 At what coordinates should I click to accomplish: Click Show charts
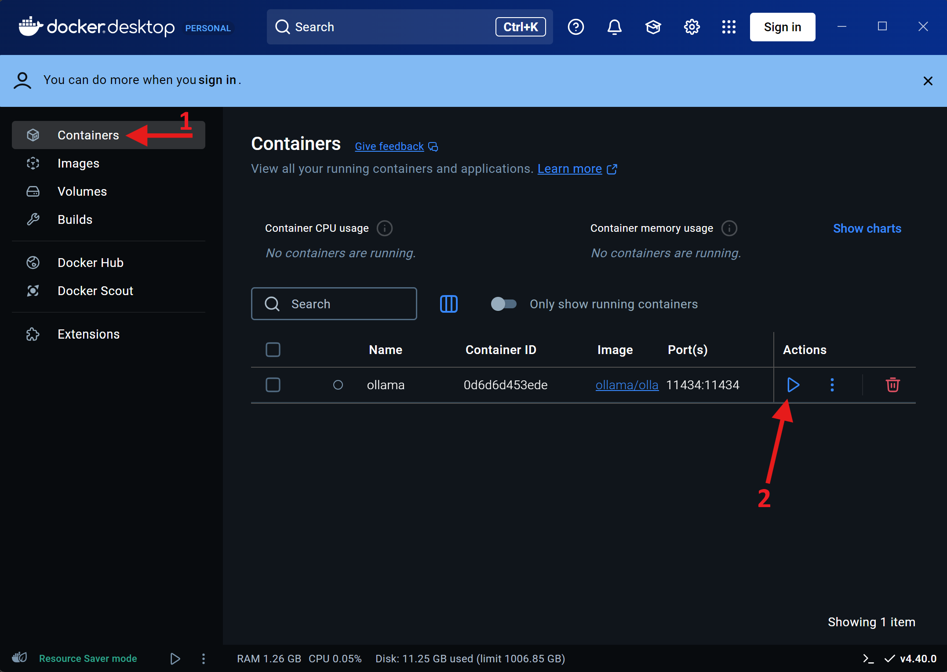point(867,228)
